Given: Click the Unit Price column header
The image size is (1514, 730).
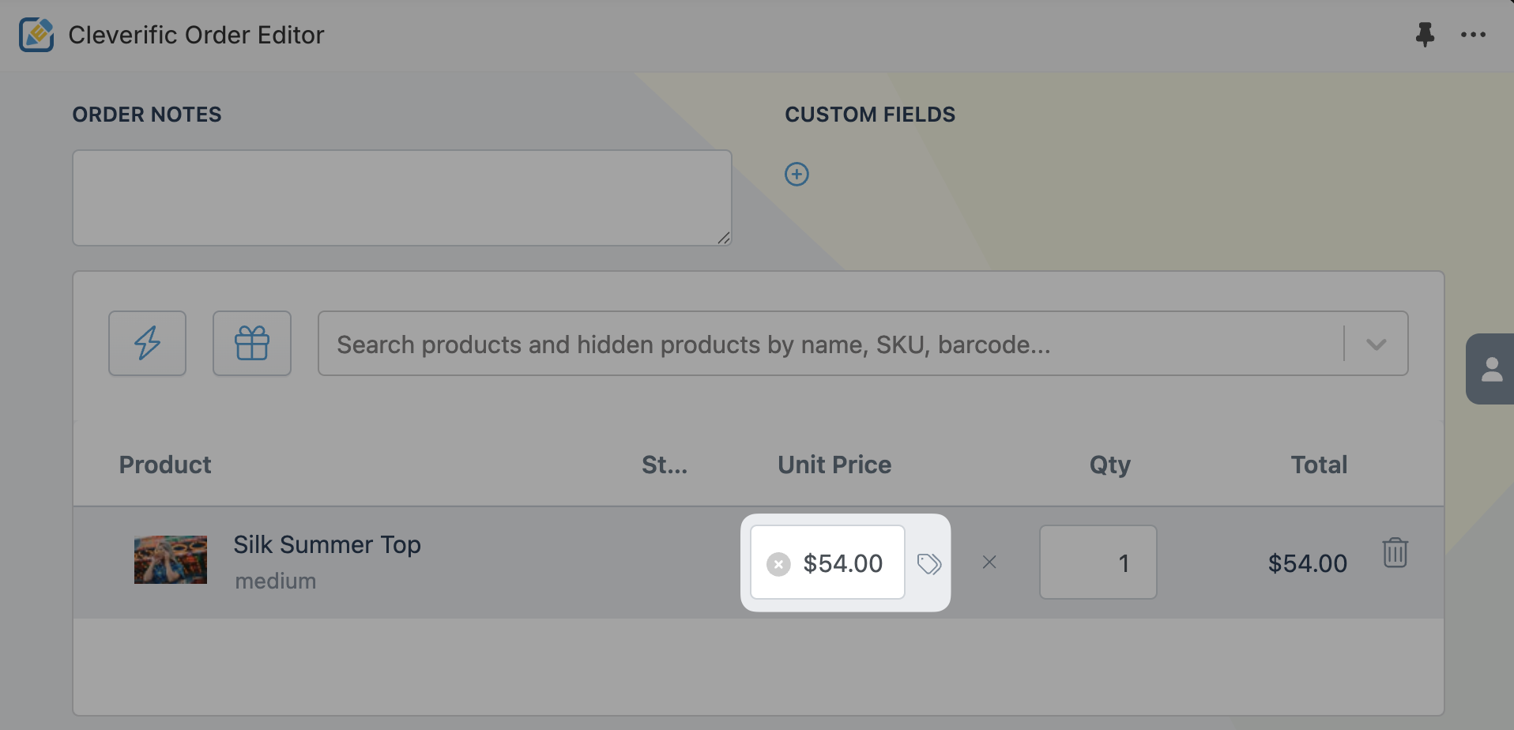Looking at the screenshot, I should click(x=834, y=465).
